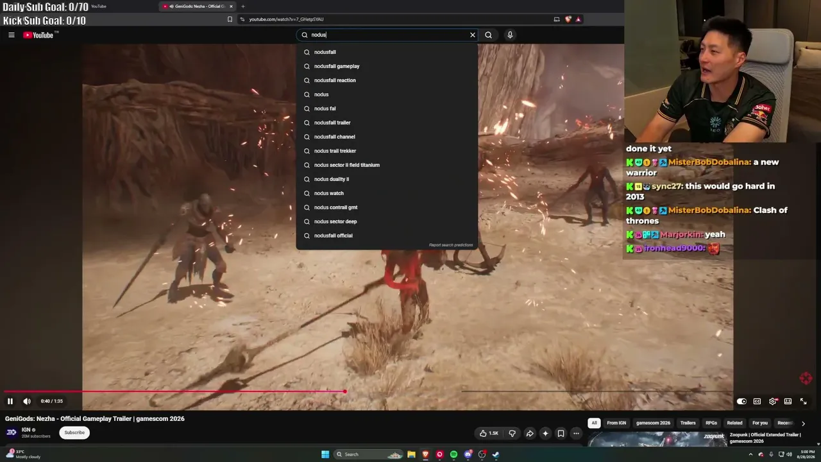
Task: Click the Brave Shields lion icon
Action: 568,19
